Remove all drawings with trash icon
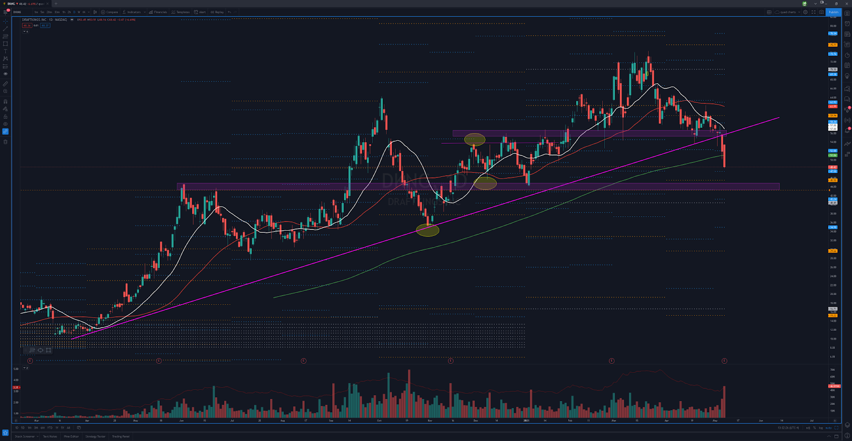The height and width of the screenshot is (441, 852). pos(5,142)
